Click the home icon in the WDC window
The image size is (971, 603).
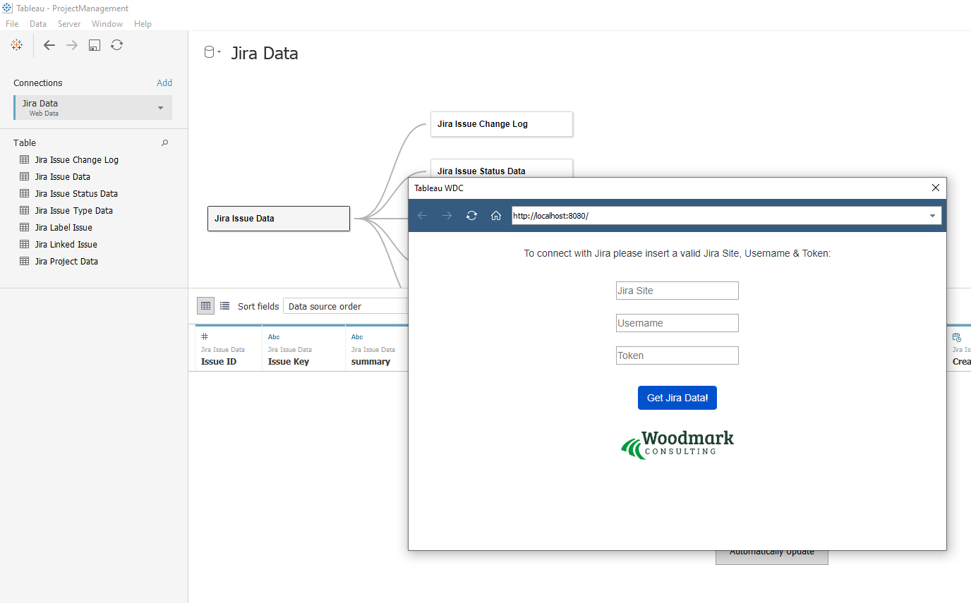point(495,215)
